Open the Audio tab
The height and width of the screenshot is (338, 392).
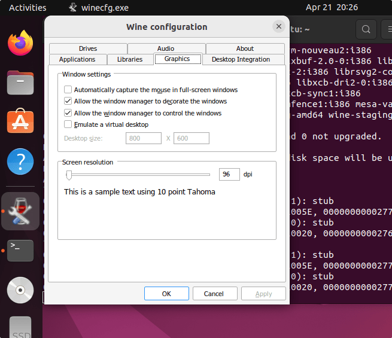[166, 48]
